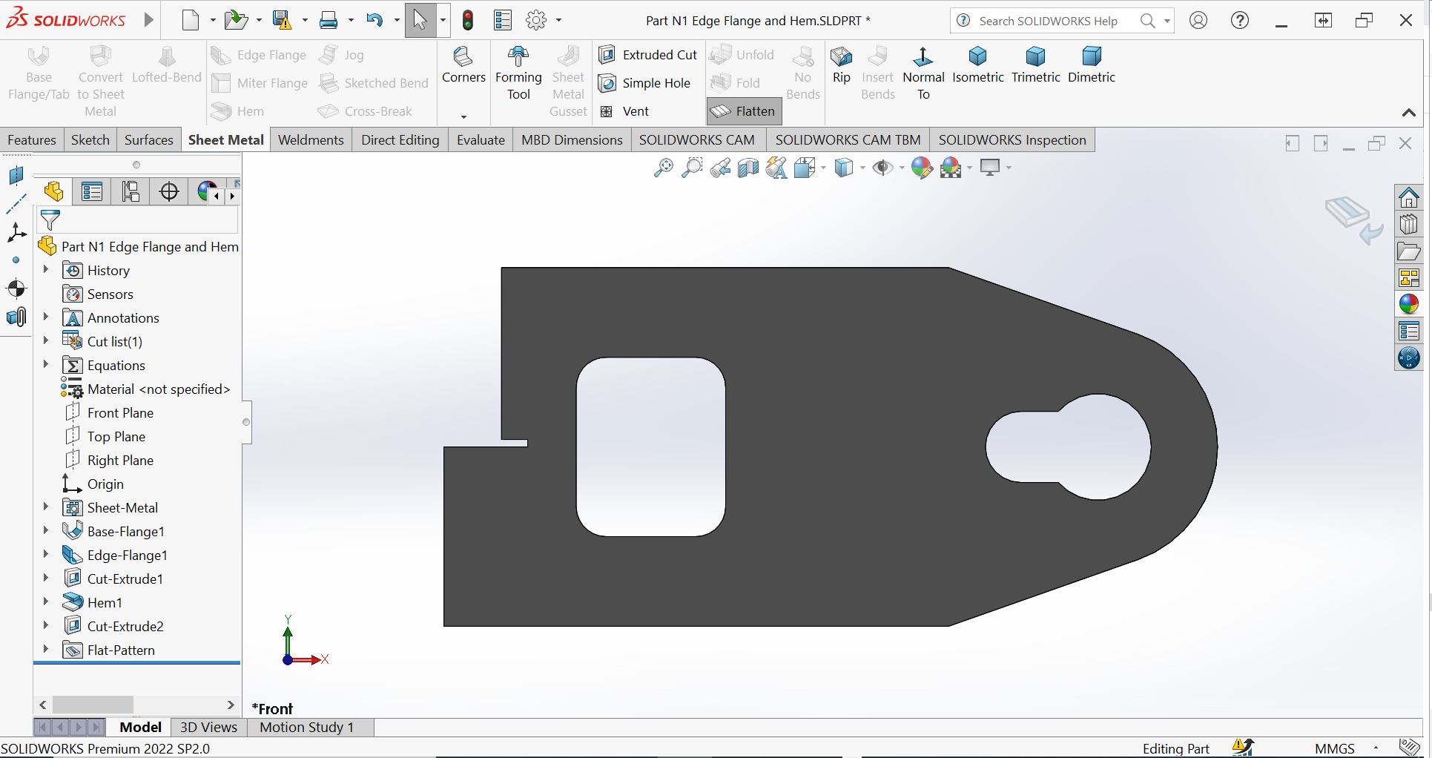Image resolution: width=1432 pixels, height=758 pixels.
Task: Open the Motion Study 1 tab
Action: [x=306, y=728]
